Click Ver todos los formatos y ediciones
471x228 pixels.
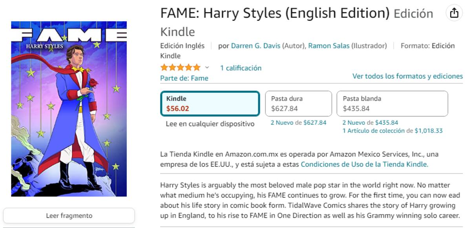click(407, 76)
